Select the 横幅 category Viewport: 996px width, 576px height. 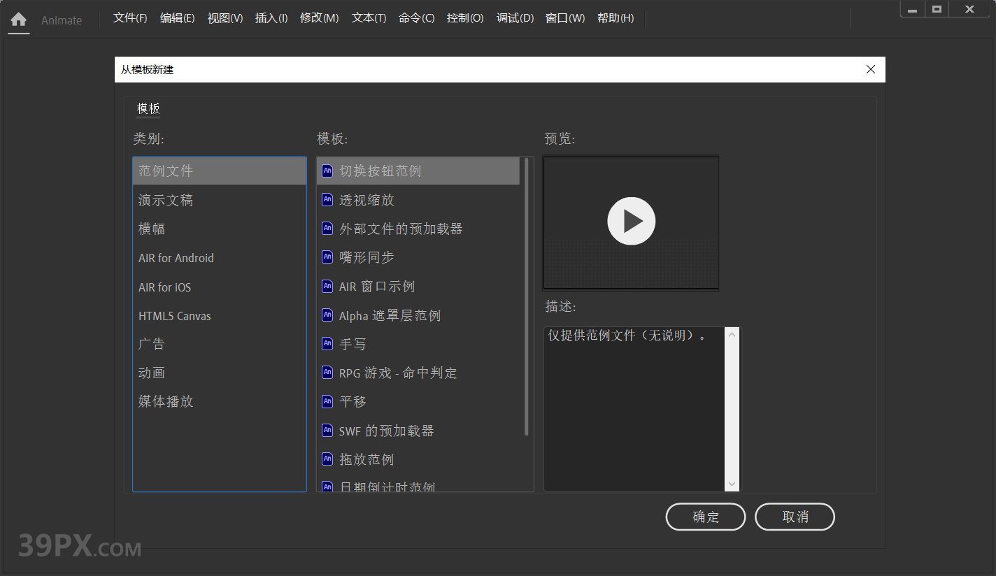click(220, 229)
